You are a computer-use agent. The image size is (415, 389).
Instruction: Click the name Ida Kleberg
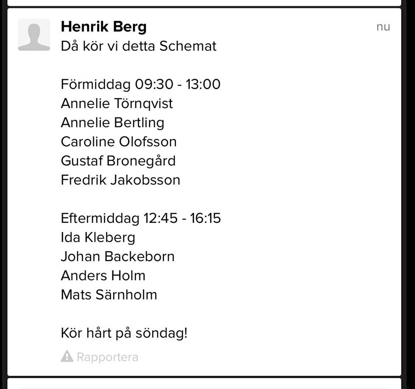tap(98, 237)
